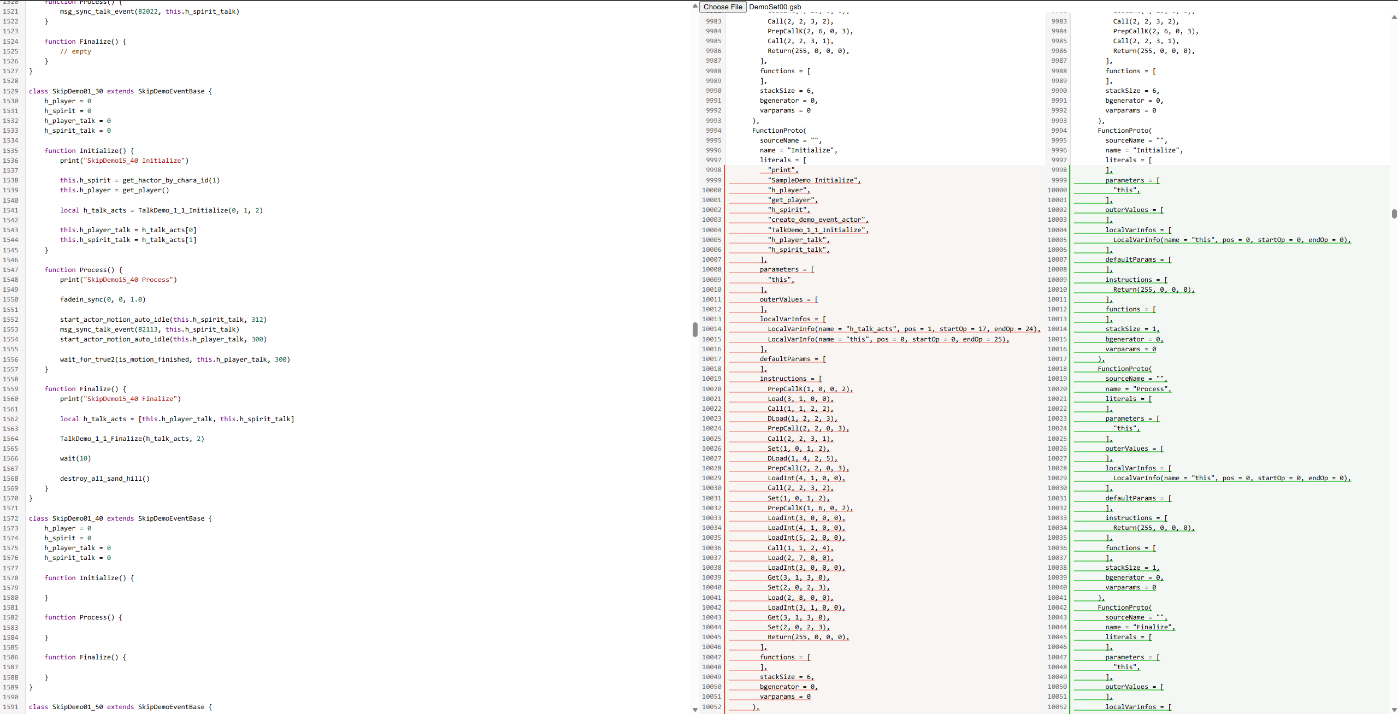Grab the diff pane scrollbar thumb
The width and height of the screenshot is (1398, 714).
[x=1394, y=214]
